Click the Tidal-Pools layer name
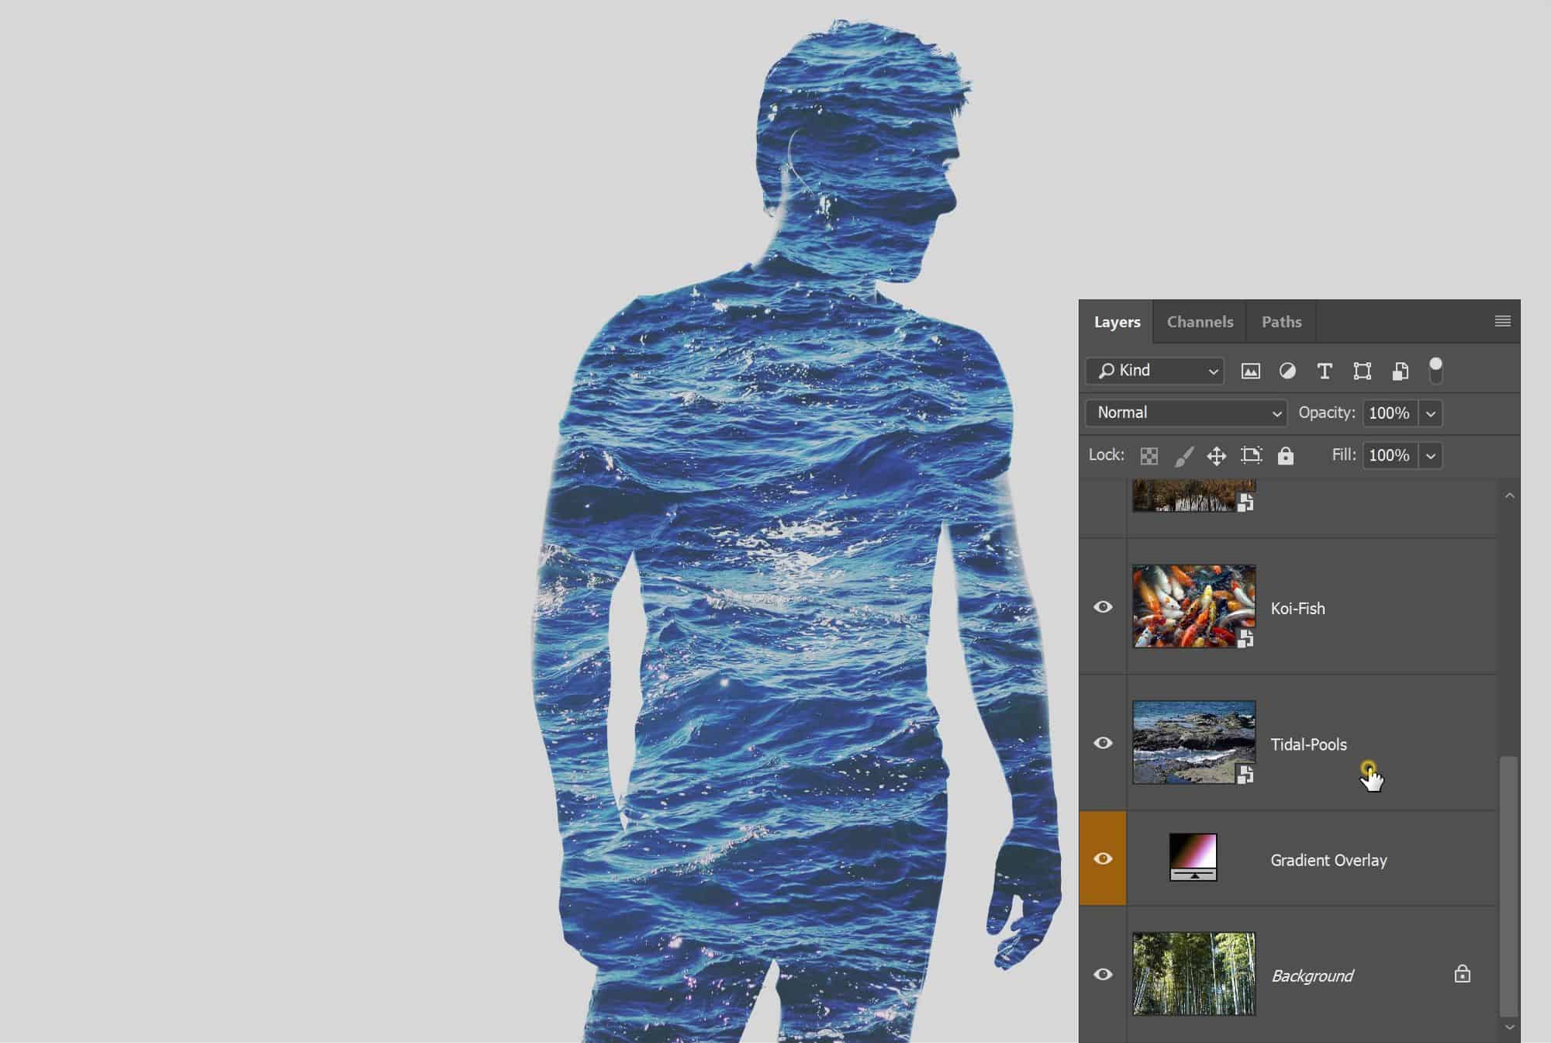This screenshot has width=1551, height=1043. pyautogui.click(x=1308, y=744)
